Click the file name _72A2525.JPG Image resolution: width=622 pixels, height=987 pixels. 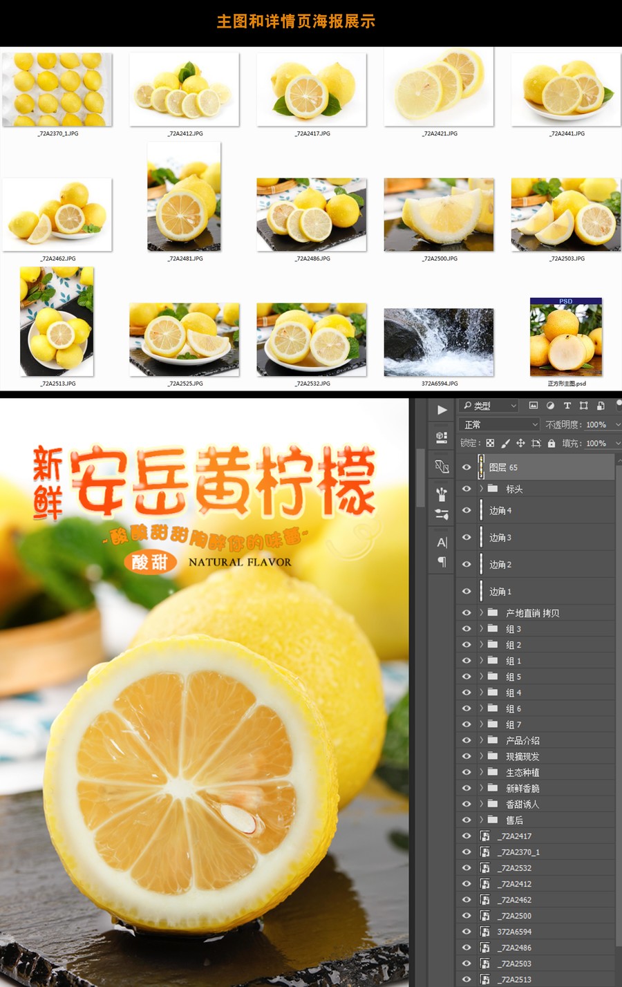(185, 383)
